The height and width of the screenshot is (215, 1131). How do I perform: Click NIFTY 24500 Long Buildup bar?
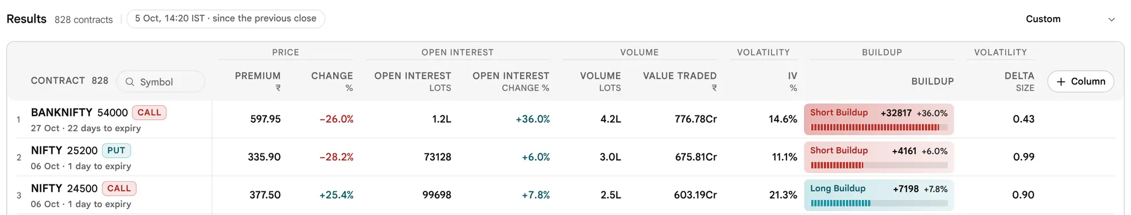[879, 203]
